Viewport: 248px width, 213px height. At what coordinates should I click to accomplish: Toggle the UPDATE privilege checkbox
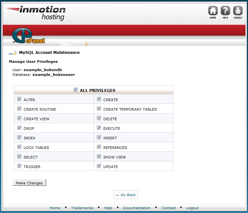click(x=99, y=166)
